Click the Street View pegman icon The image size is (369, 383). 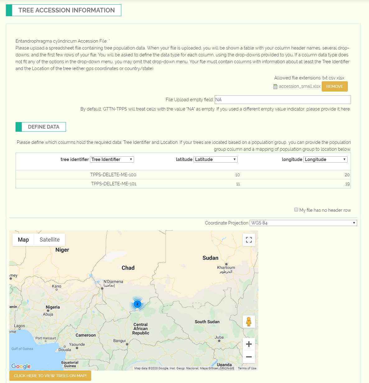coord(249,322)
